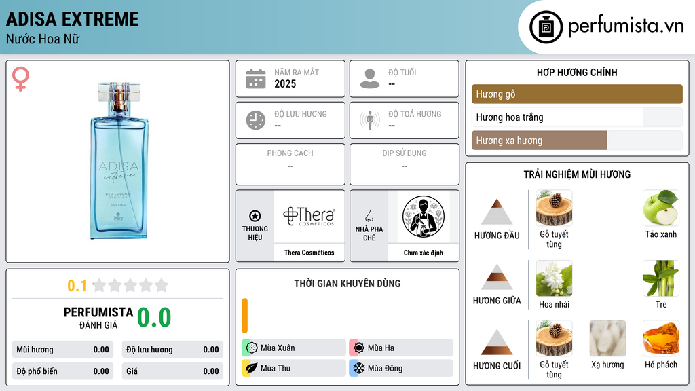Click the THỜI GIAN KHUYÊN DÙNG heading
Viewport: 695px width, 391px height.
pyautogui.click(x=347, y=284)
